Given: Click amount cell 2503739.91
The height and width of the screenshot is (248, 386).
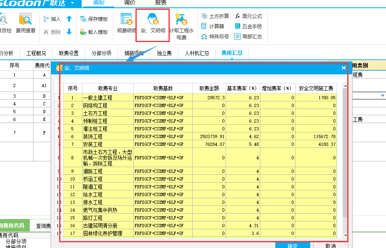Looking at the screenshot, I should (209, 136).
